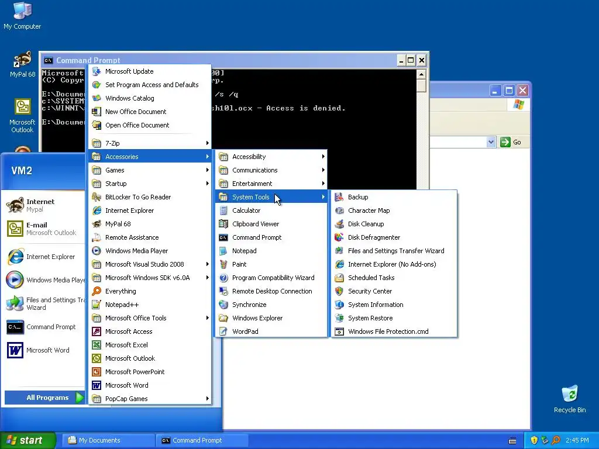Click the on-screen keyboard tray icon
599x449 pixels.
[x=512, y=441]
